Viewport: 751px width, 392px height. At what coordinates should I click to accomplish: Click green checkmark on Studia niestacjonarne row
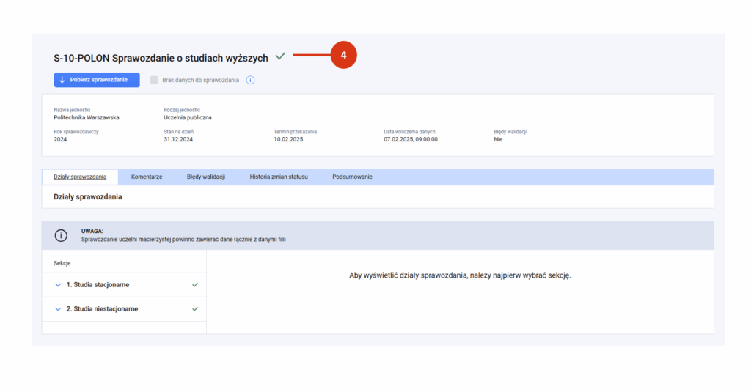click(195, 309)
